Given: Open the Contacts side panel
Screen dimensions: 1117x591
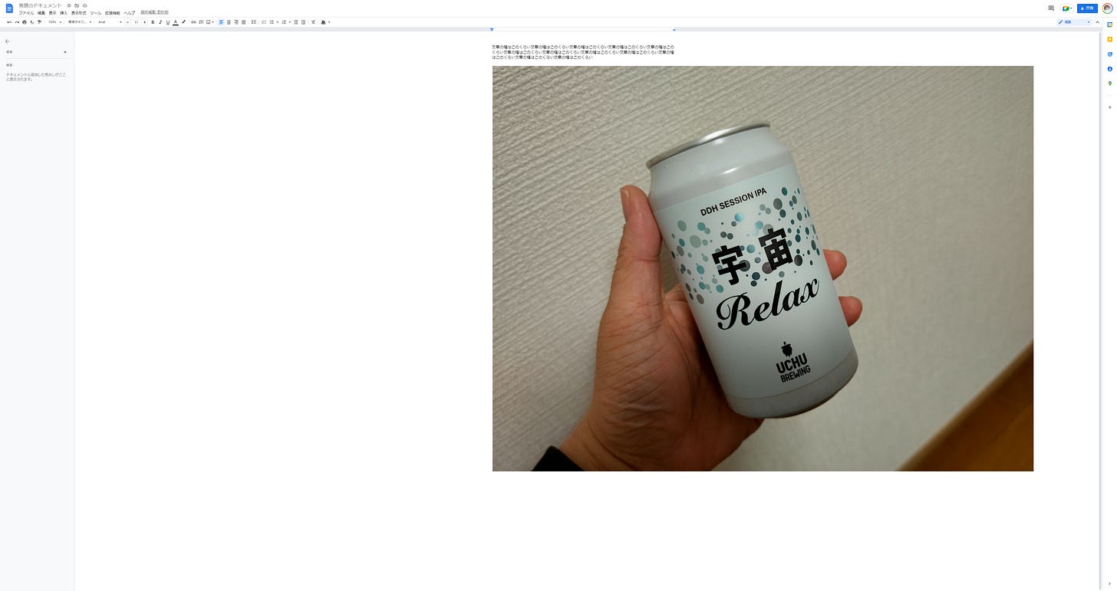Looking at the screenshot, I should coord(1109,69).
